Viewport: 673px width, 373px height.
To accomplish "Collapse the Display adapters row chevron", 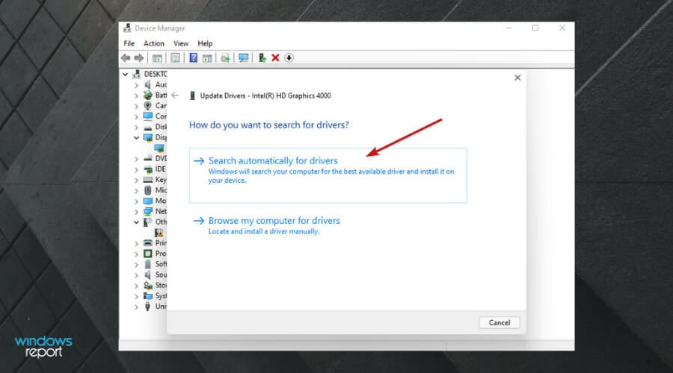I will pos(137,137).
